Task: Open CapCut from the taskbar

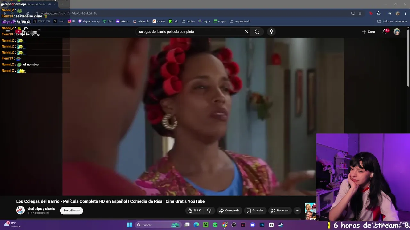Action: [271, 225]
